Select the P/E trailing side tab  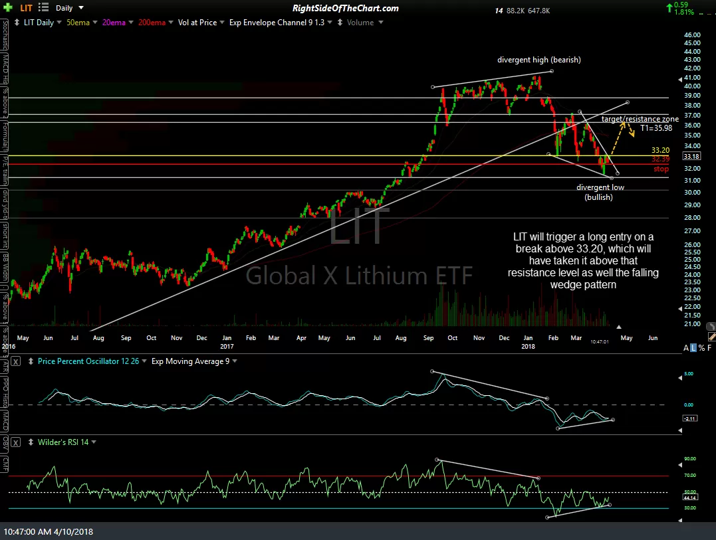coord(5,171)
